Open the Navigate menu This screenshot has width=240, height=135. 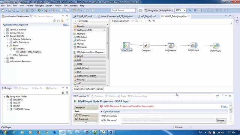coord(39,6)
